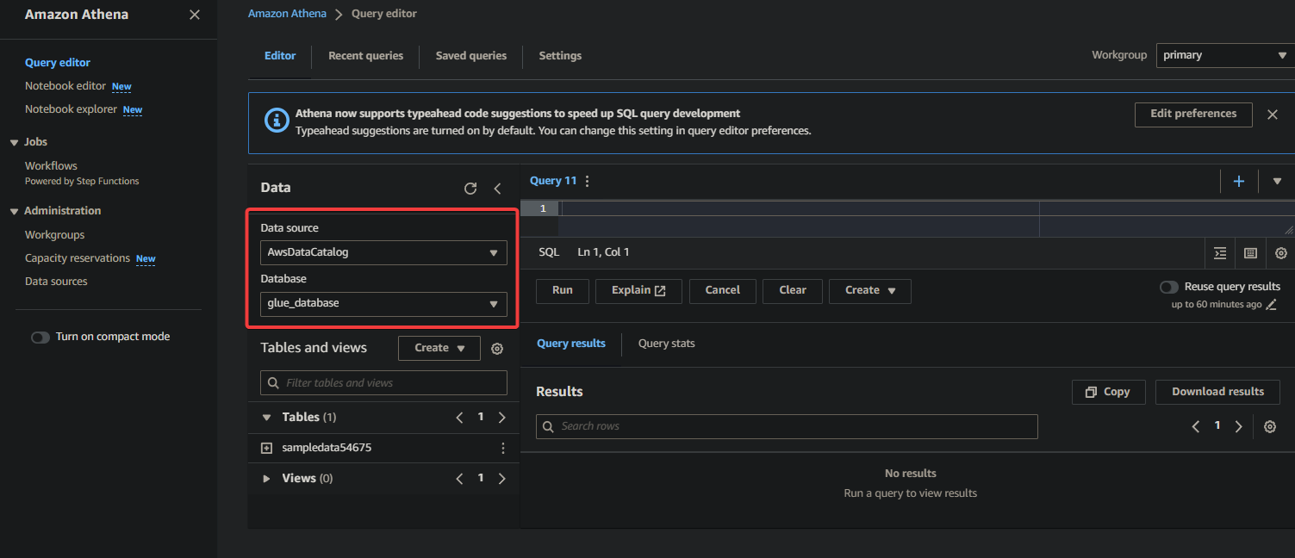Click the Explain button
Viewport: 1295px width, 558px height.
(638, 291)
